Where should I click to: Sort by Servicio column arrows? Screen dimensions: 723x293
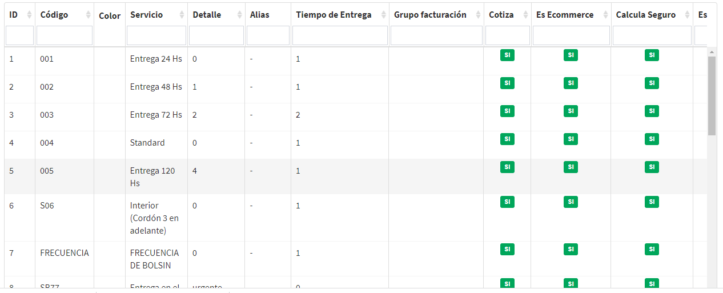(182, 15)
